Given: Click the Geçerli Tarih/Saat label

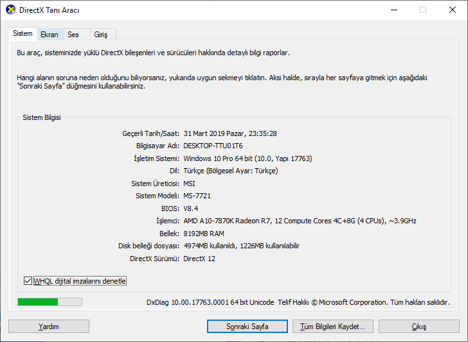Looking at the screenshot, I should click(150, 133).
